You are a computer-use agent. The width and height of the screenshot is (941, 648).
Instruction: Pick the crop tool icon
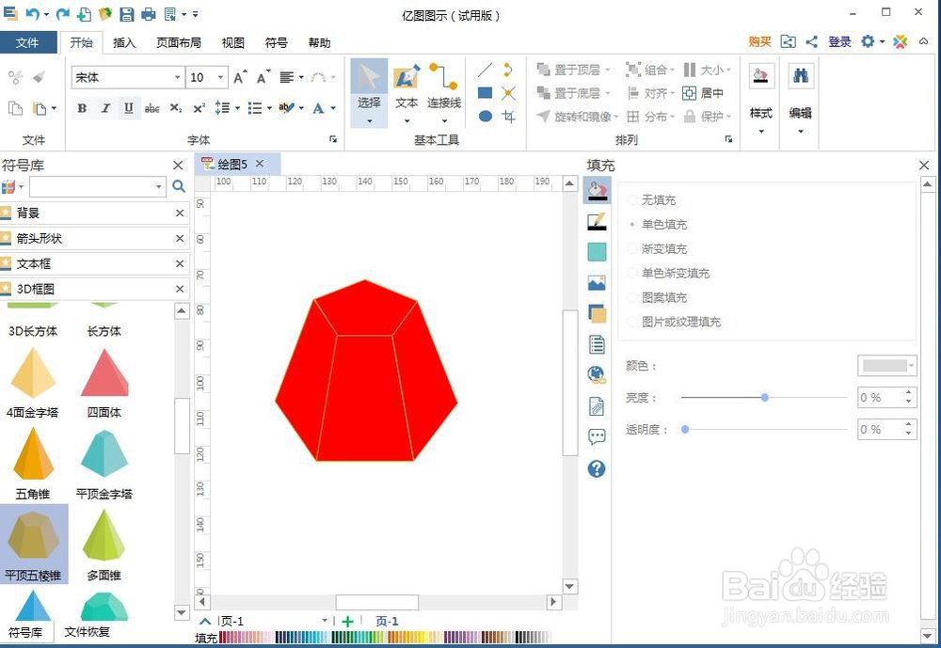[x=509, y=116]
